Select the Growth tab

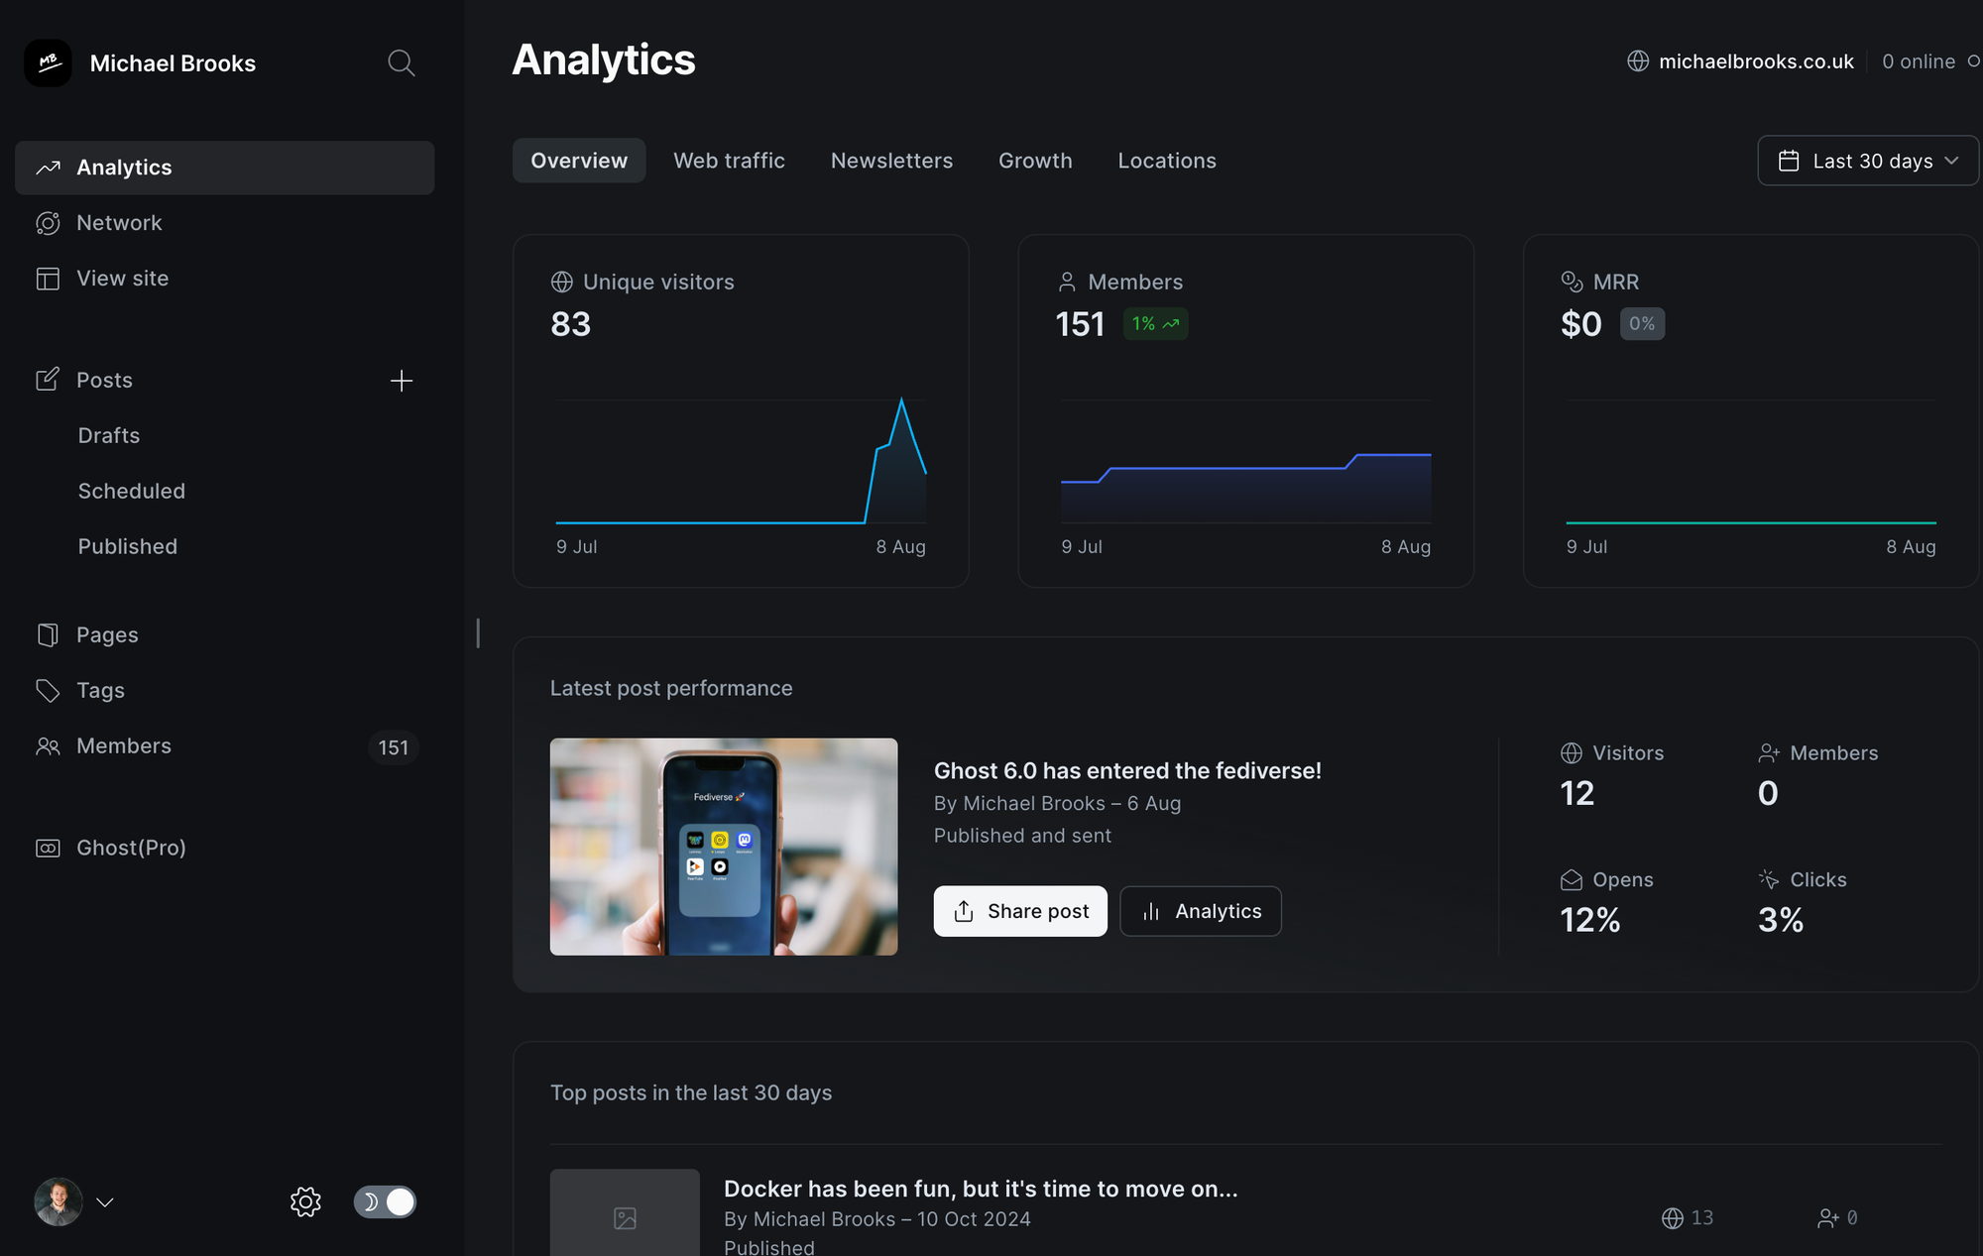[1035, 161]
